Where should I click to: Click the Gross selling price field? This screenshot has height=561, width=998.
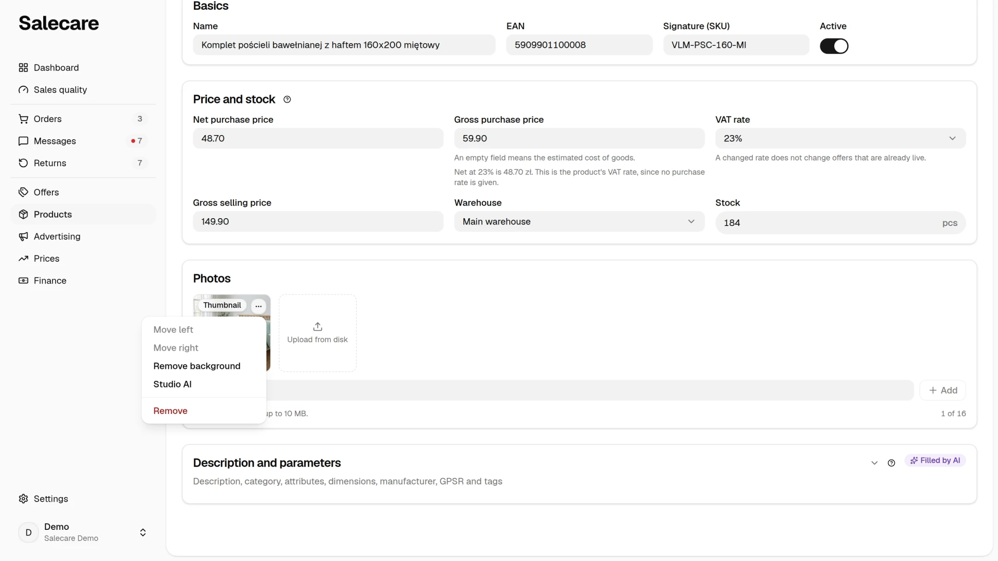coord(318,222)
